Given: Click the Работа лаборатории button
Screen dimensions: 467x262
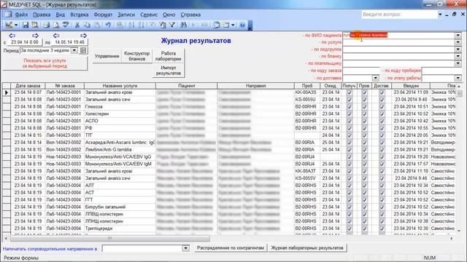Looking at the screenshot, I should (x=169, y=56).
